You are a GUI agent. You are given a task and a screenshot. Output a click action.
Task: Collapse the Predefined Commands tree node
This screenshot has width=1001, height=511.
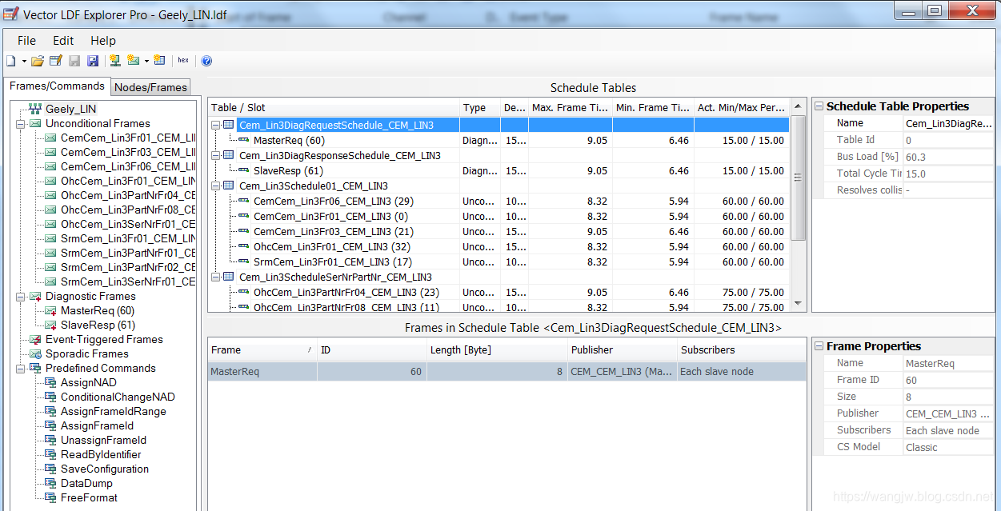[x=20, y=369]
